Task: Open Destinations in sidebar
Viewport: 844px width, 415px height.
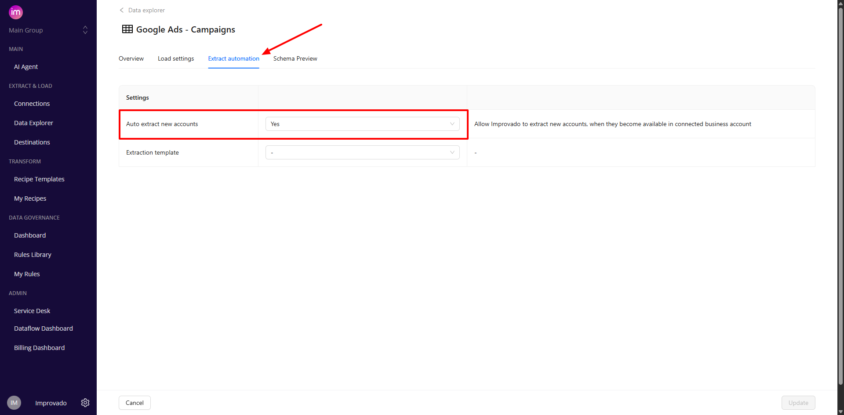Action: point(32,142)
